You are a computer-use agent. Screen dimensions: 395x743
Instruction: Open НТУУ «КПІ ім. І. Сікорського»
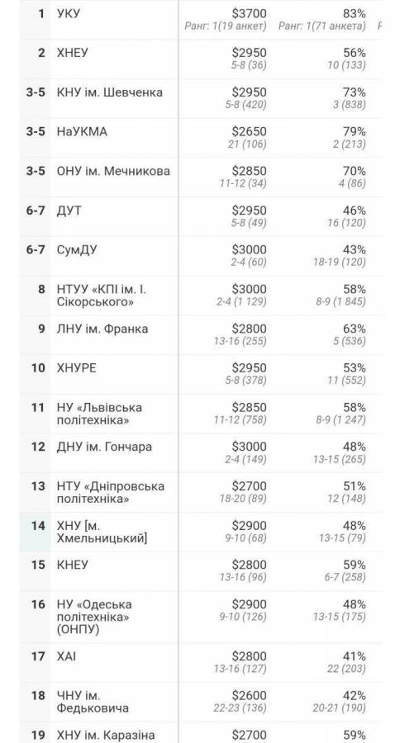102,296
